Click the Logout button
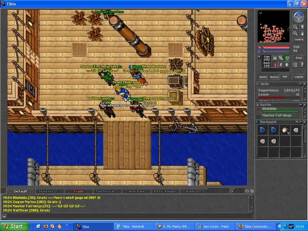The height and width of the screenshot is (231, 308). [299, 77]
